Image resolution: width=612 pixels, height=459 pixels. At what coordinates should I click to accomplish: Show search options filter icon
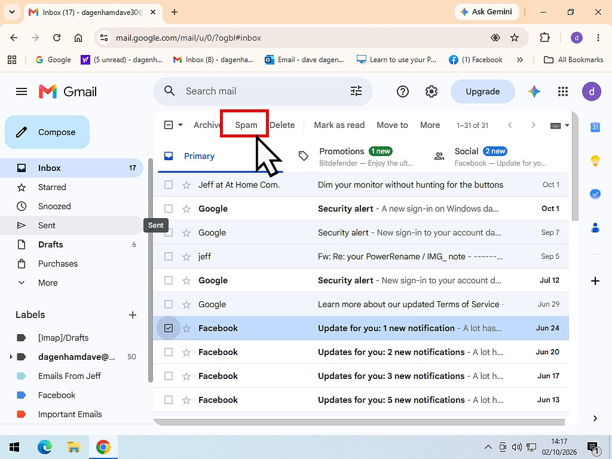click(x=356, y=91)
